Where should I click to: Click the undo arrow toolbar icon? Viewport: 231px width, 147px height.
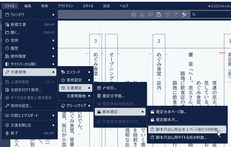[x=167, y=15]
